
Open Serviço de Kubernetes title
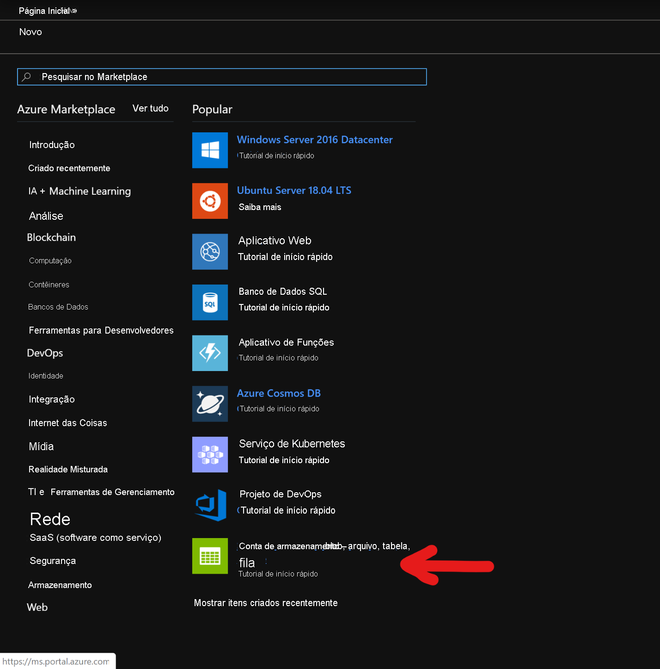(292, 444)
